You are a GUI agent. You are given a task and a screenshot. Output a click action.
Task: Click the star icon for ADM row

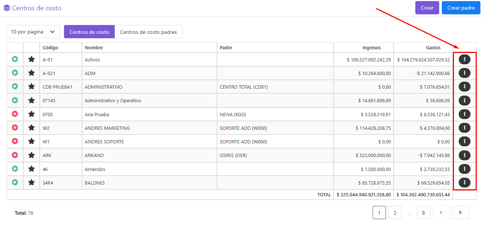32,73
